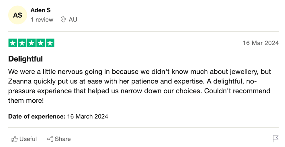Open reviewer name Aden S
This screenshot has height=147, width=285.
click(x=41, y=10)
